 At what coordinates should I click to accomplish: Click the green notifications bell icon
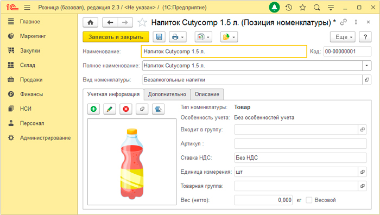(x=274, y=8)
